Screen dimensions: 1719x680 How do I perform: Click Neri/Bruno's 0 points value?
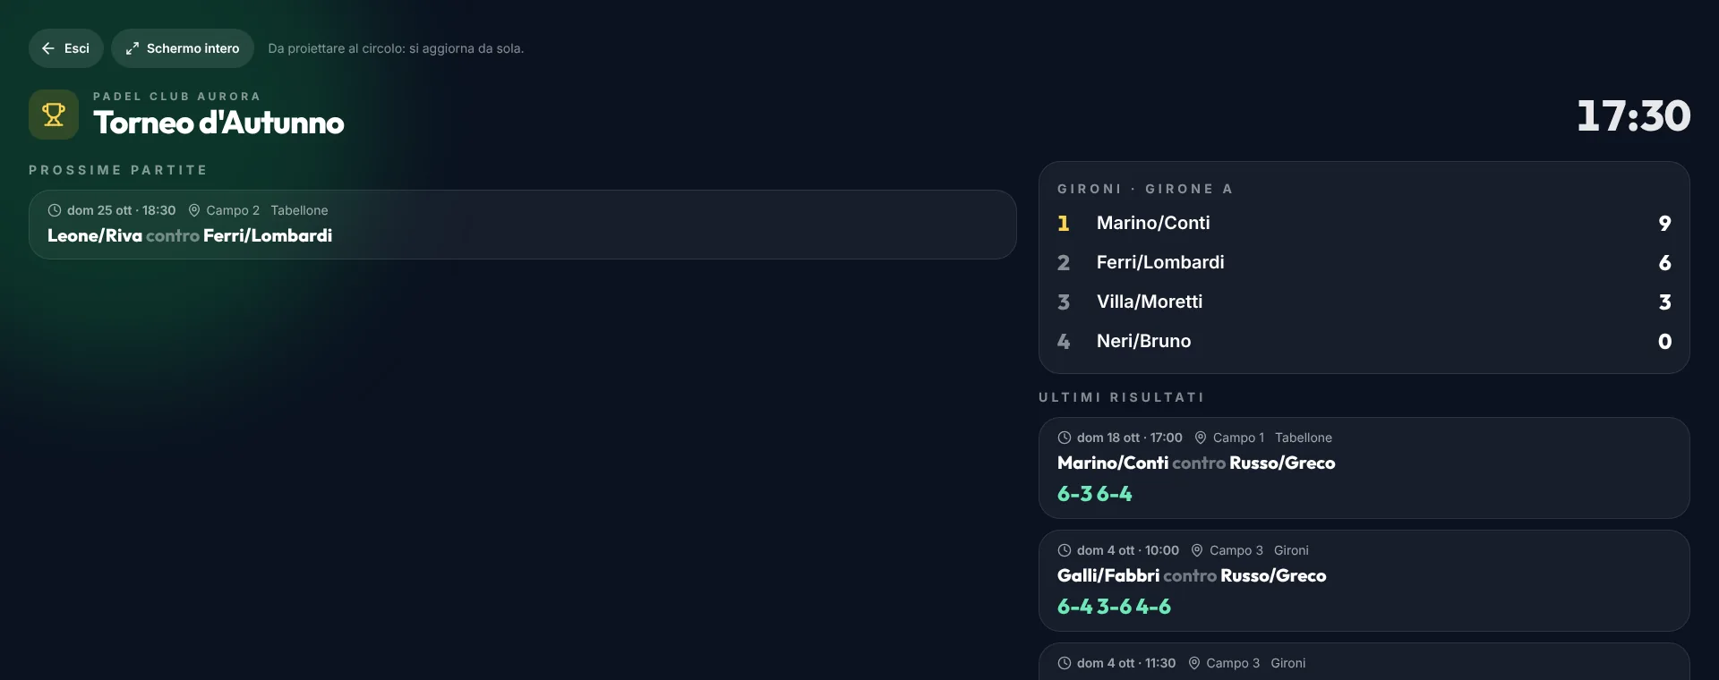[1664, 341]
